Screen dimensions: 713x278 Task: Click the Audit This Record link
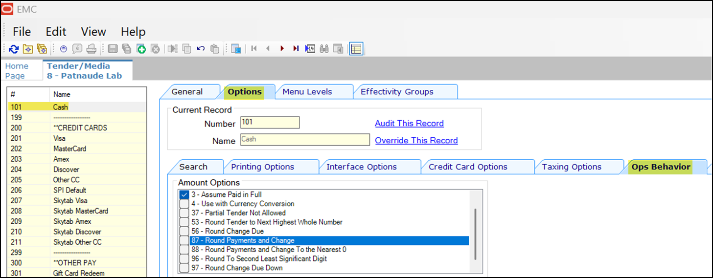click(x=409, y=123)
